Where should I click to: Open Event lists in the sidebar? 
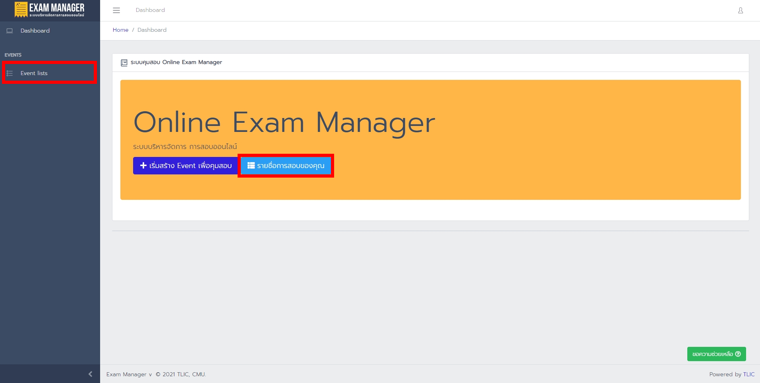pyautogui.click(x=50, y=73)
